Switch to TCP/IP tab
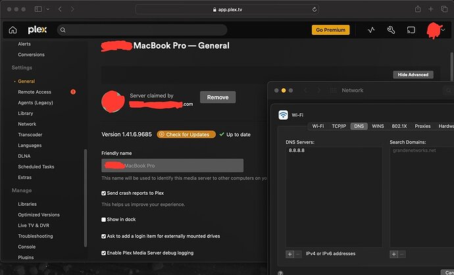454x275 pixels. [x=339, y=126]
